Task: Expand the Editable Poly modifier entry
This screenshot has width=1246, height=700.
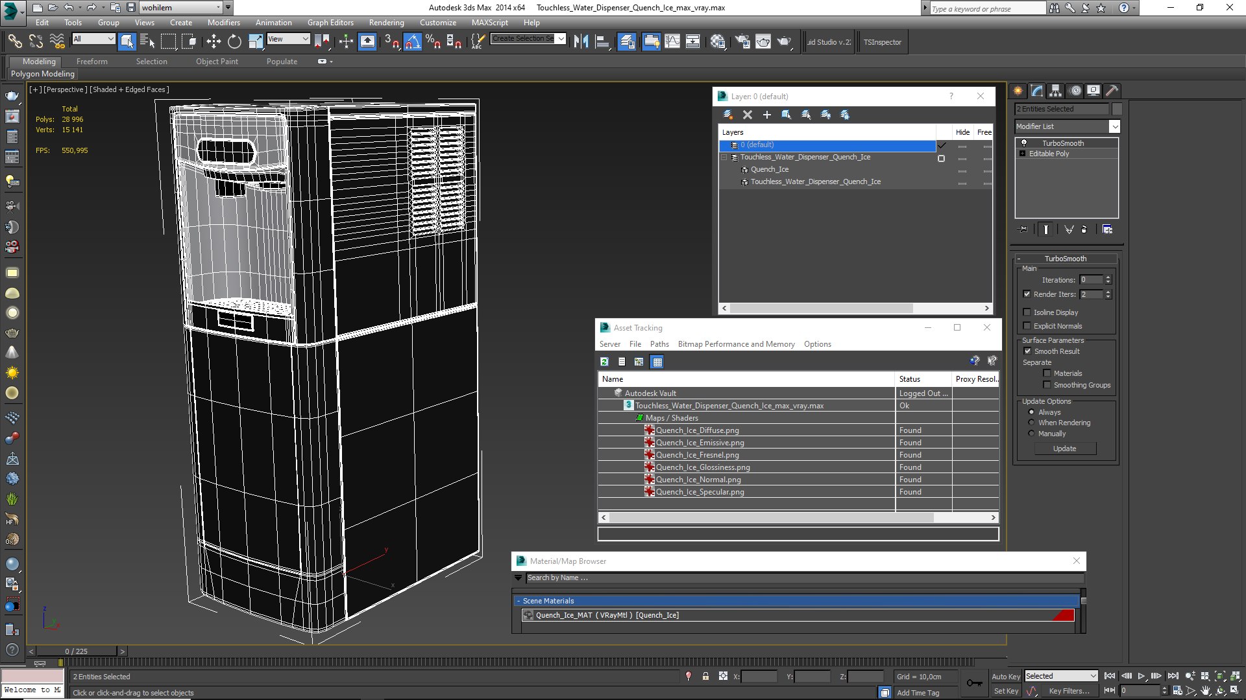Action: coord(1023,154)
